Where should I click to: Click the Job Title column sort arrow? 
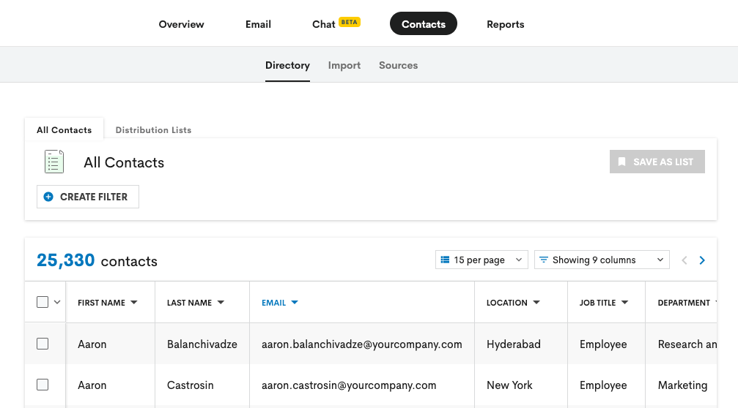(624, 303)
